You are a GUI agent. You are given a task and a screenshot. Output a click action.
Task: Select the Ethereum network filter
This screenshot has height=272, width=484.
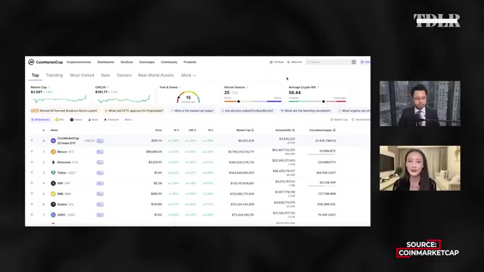click(x=112, y=120)
